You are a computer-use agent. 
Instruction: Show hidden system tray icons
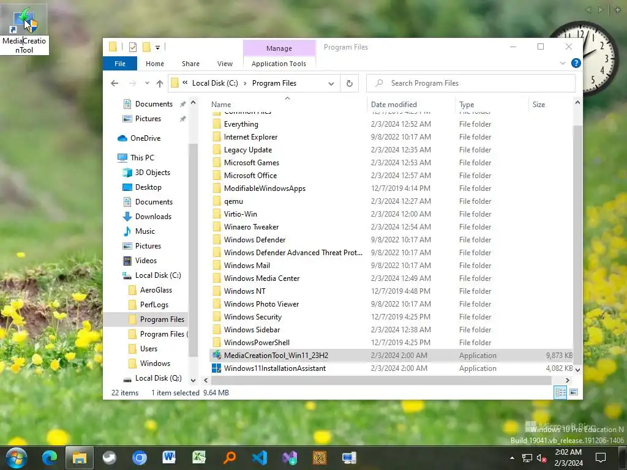512,458
